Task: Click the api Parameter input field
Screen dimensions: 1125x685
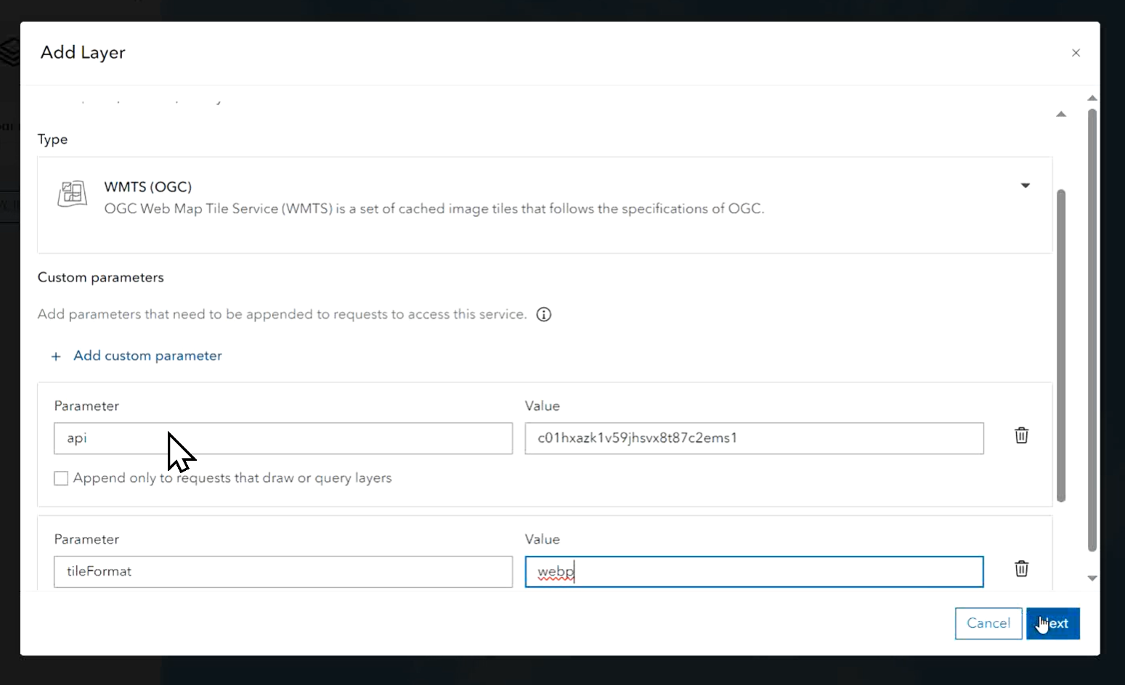Action: coord(283,438)
